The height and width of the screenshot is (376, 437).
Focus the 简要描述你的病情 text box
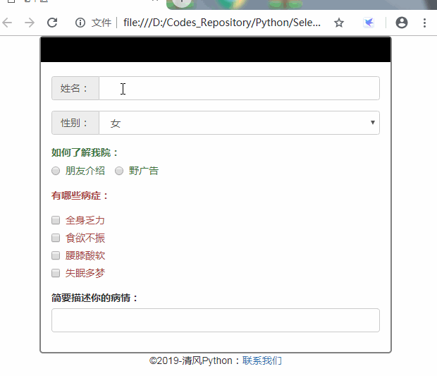[216, 320]
